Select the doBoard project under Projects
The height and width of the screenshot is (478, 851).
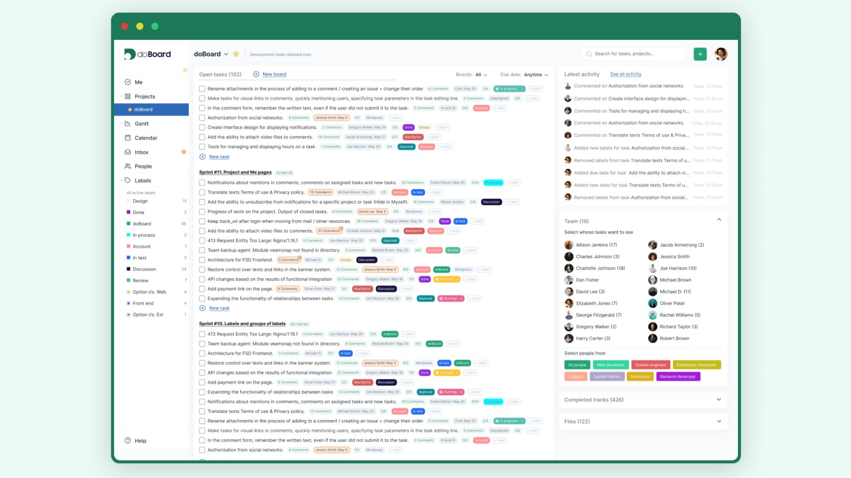(x=142, y=109)
